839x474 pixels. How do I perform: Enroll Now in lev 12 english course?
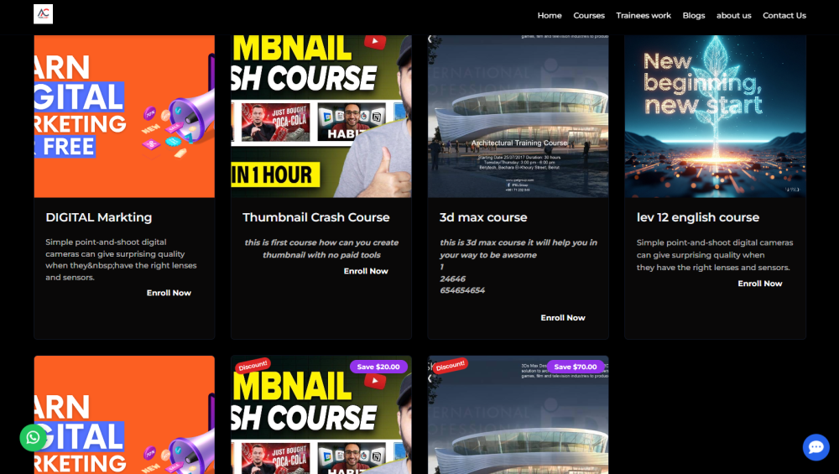coord(760,284)
